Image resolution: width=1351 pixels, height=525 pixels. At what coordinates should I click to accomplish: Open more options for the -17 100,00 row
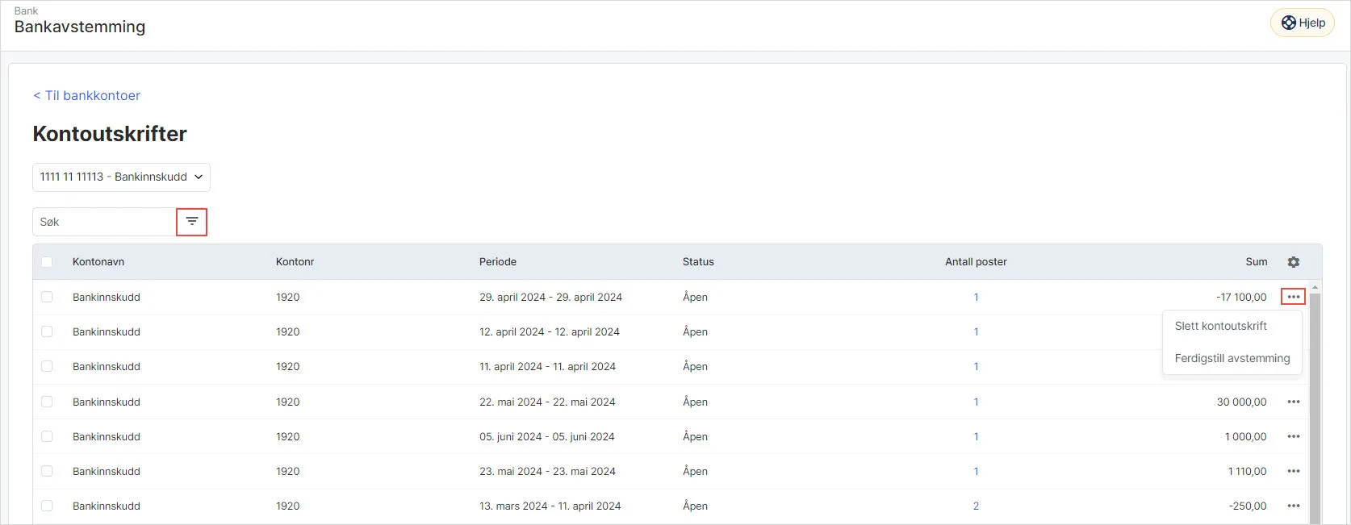[x=1294, y=297]
